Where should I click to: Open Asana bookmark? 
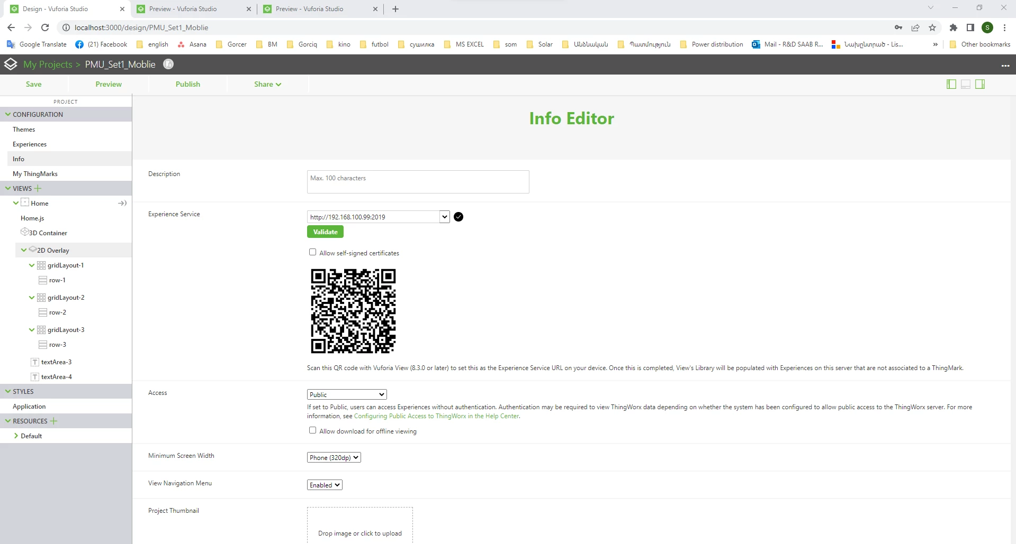point(192,44)
